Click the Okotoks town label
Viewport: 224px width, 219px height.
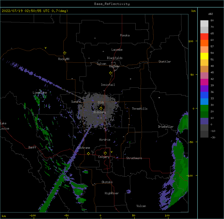pyautogui.click(x=107, y=182)
